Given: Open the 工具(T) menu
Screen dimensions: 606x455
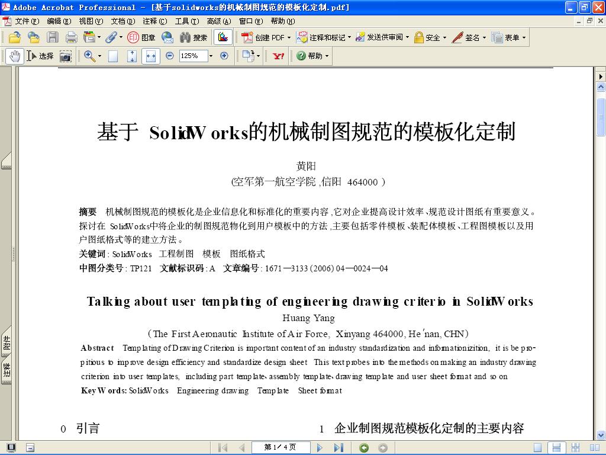Looking at the screenshot, I should click(186, 21).
